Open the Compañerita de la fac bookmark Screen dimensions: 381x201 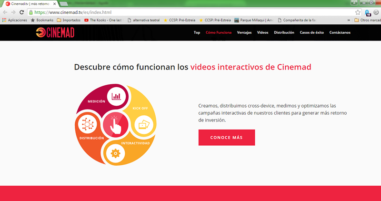[x=297, y=20]
